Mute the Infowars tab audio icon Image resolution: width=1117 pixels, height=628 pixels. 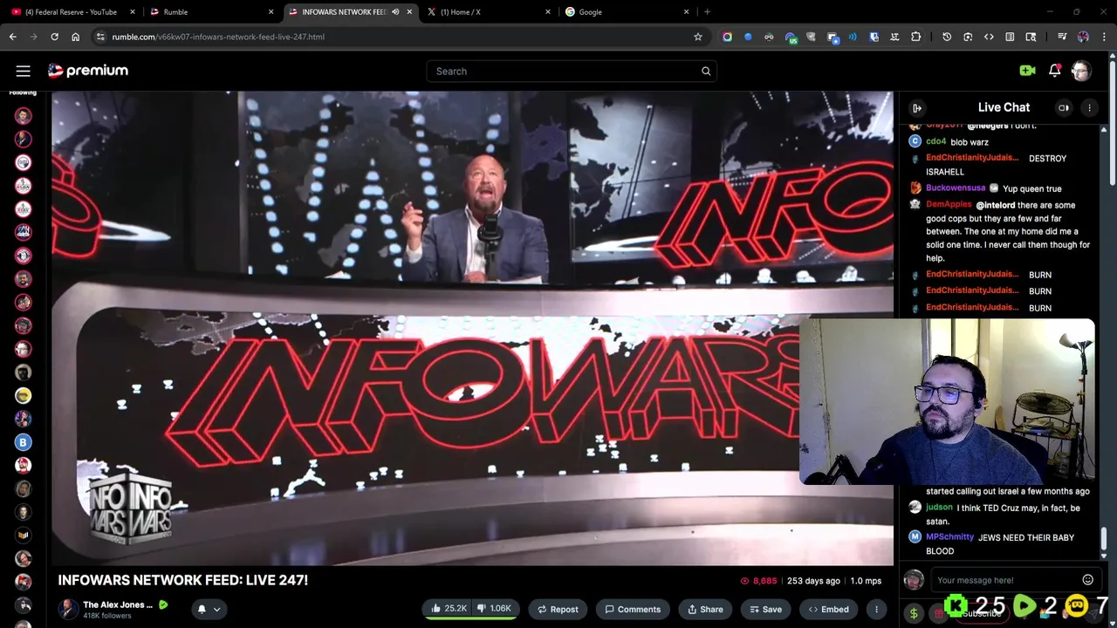(395, 11)
